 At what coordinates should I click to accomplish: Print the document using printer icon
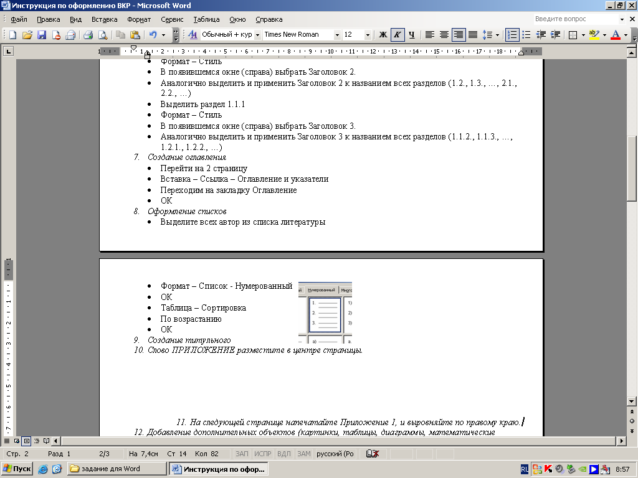(x=88, y=35)
